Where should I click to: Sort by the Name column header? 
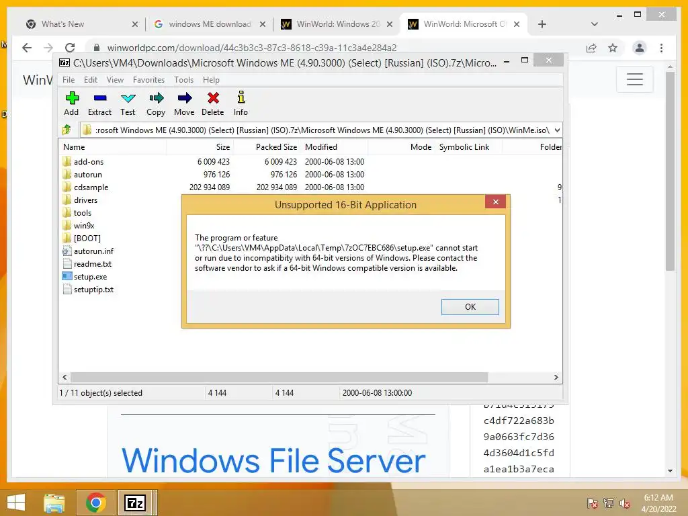point(112,147)
